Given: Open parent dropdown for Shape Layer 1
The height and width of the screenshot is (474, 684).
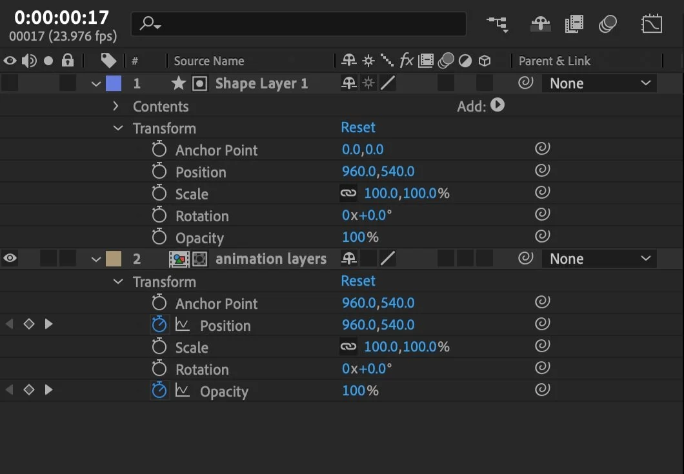Looking at the screenshot, I should tap(599, 83).
